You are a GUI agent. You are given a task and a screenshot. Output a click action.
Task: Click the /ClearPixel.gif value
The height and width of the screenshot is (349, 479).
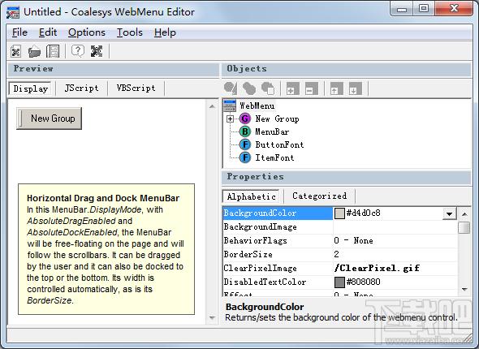pyautogui.click(x=377, y=268)
